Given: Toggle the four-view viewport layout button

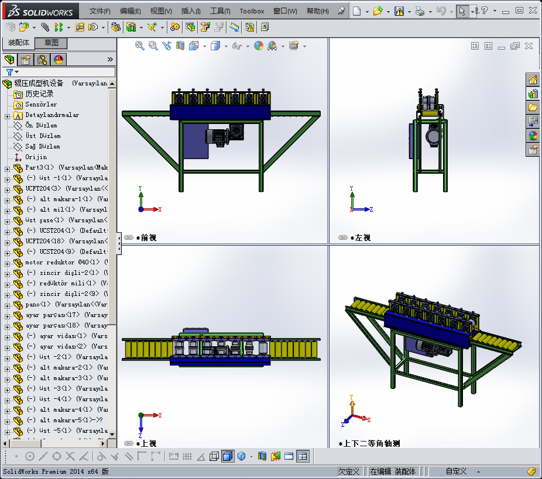Looking at the screenshot, I should pos(303,456).
